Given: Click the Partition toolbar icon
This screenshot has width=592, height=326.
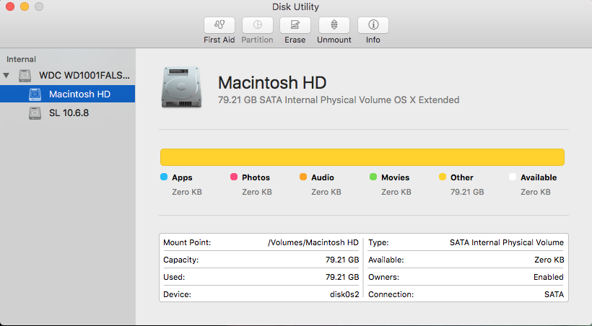Looking at the screenshot, I should pos(258,25).
